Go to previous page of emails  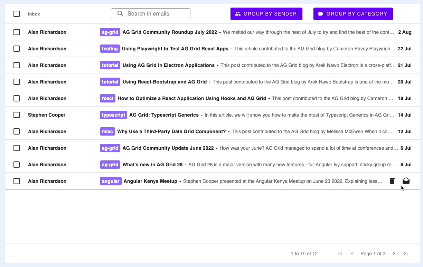point(352,254)
